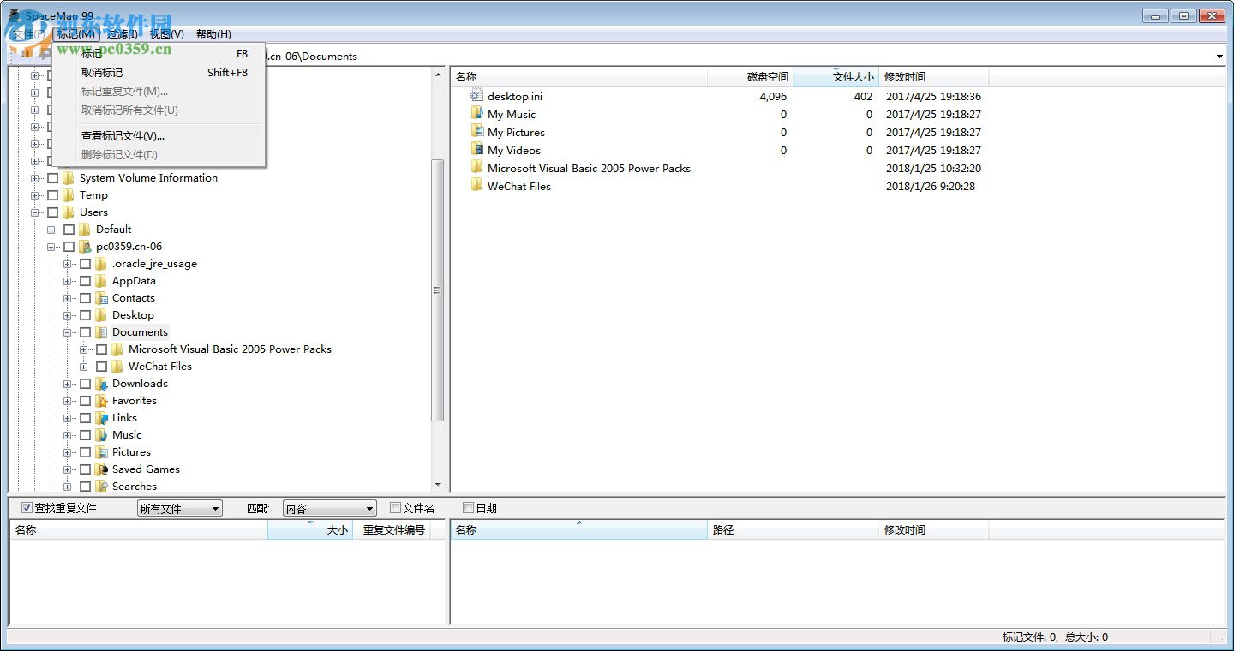Collapse the pc0359.cn-06 tree node
This screenshot has width=1234, height=651.
51,247
